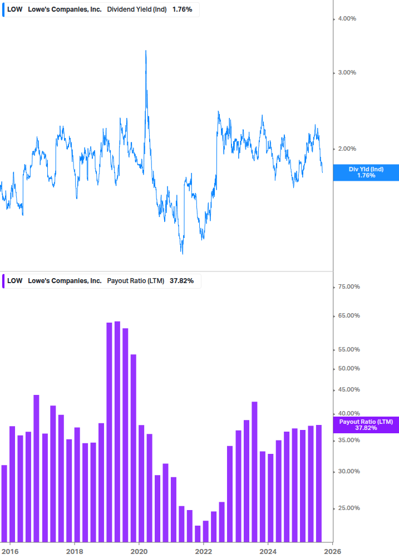This screenshot has width=399, height=559.
Task: Click the 2024 label on the time axis
Action: (x=268, y=552)
